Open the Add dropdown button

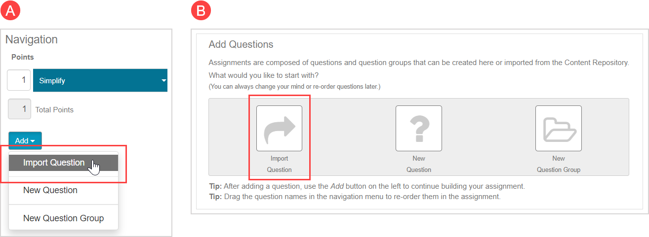25,140
